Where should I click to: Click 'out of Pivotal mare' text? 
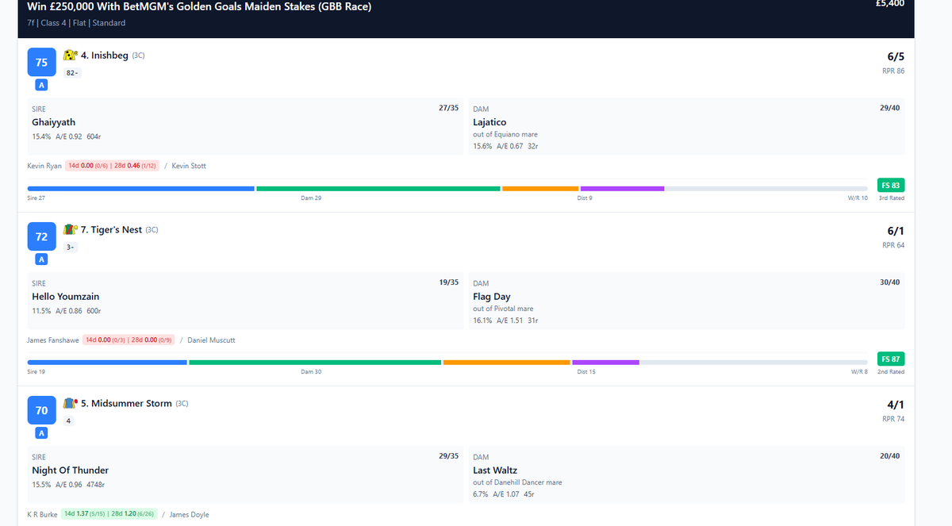[503, 309]
